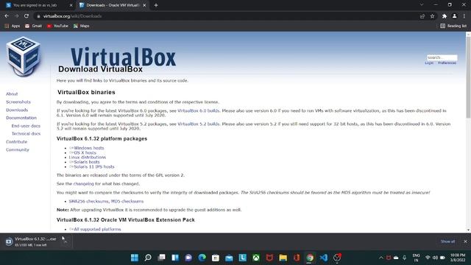The image size is (471, 265).
Task: Open the Chrome three-dot menu
Action: [x=464, y=16]
